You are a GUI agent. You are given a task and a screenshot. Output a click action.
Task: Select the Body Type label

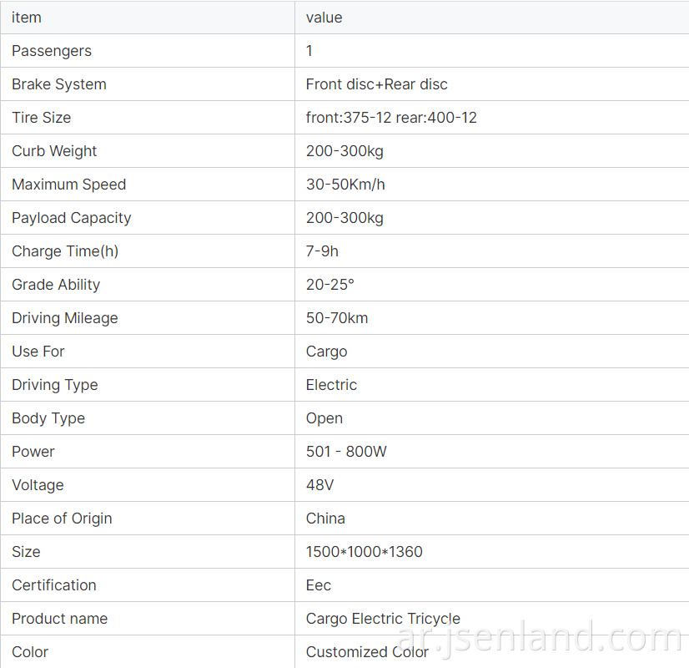point(48,418)
